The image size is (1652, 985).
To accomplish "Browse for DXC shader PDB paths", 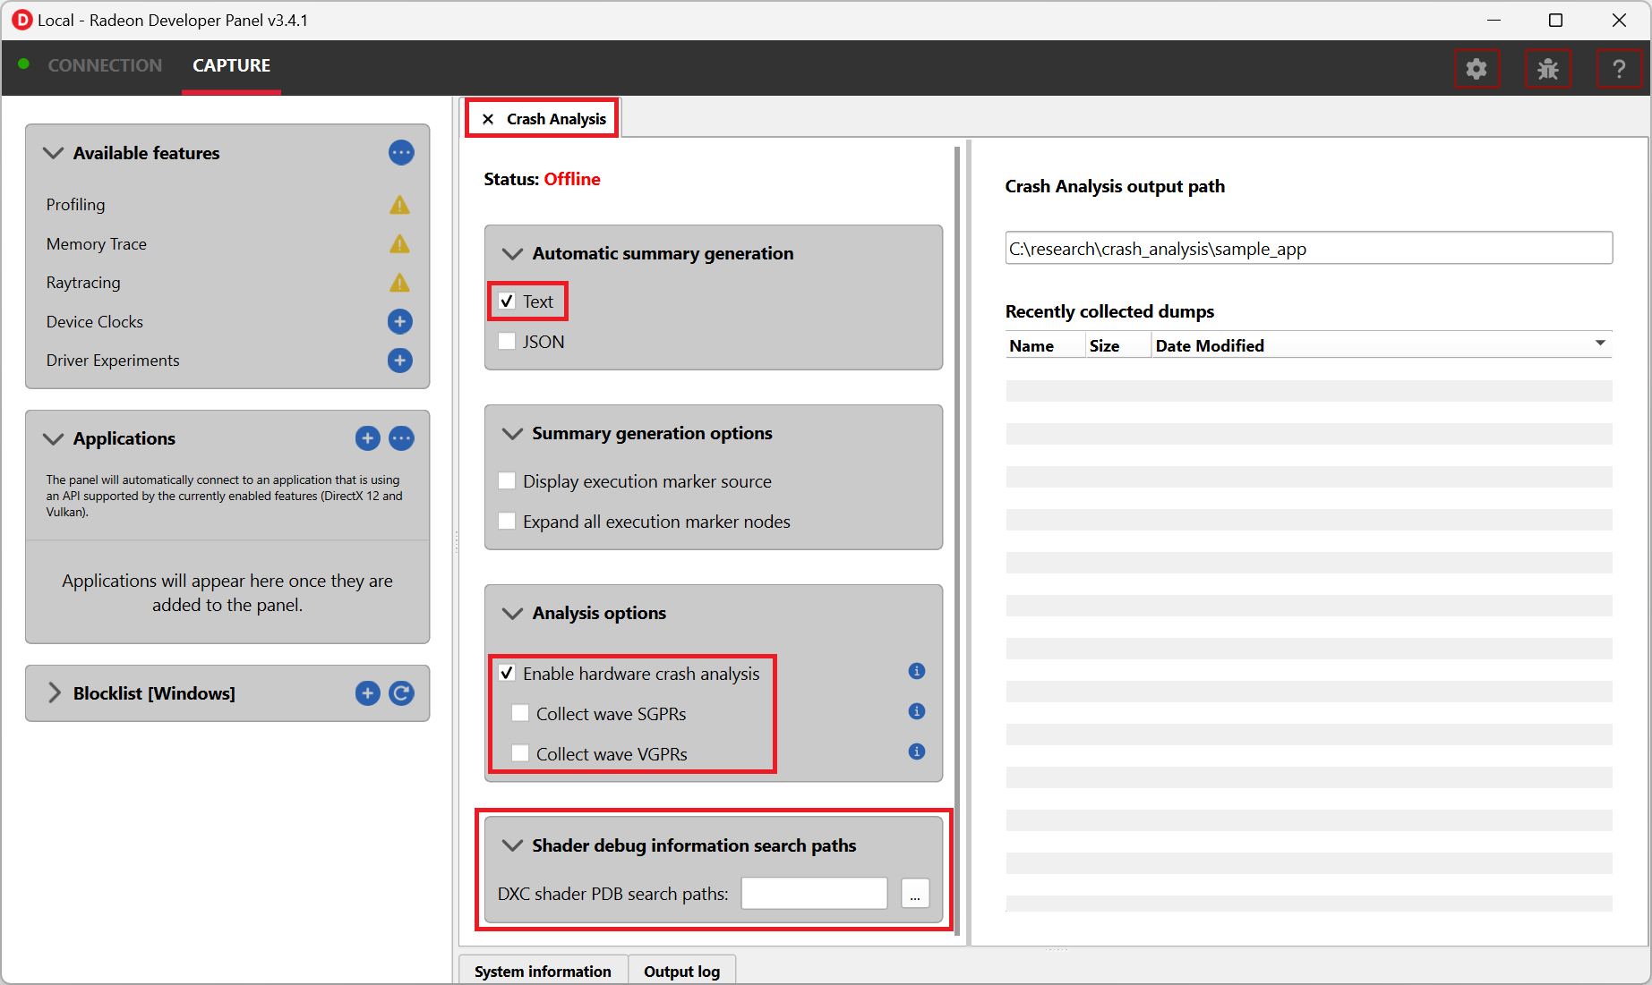I will (914, 894).
